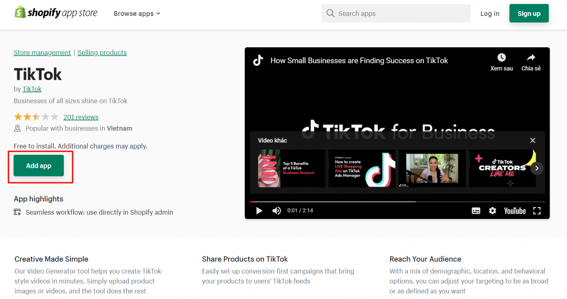Image resolution: width=567 pixels, height=299 pixels.
Task: Click the Log in link
Action: 489,14
